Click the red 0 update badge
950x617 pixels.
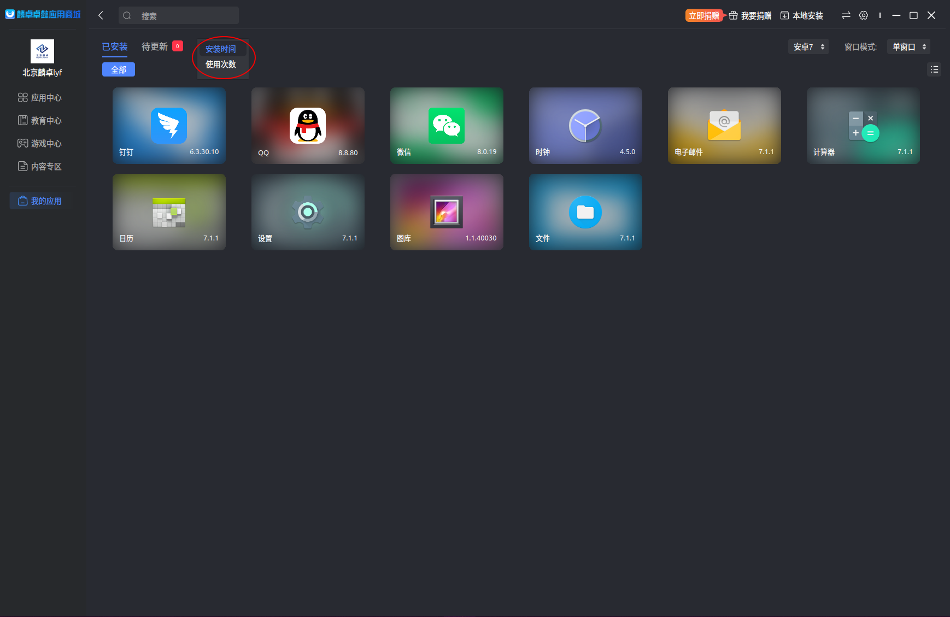(x=178, y=46)
